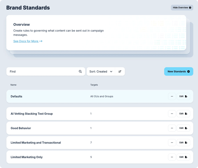Toggle the sort direction icon
Image resolution: width=198 pixels, height=168 pixels.
click(120, 71)
